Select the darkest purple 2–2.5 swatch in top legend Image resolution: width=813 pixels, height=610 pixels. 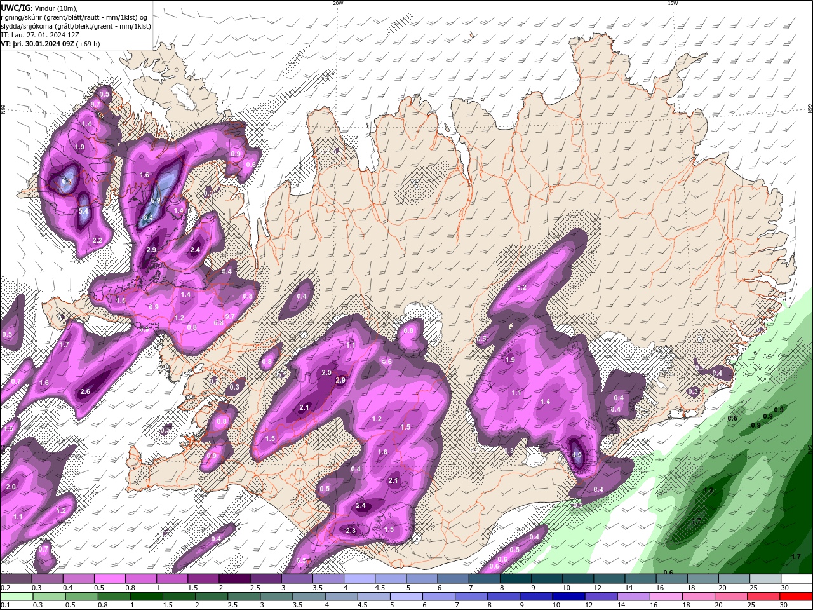tap(234, 579)
